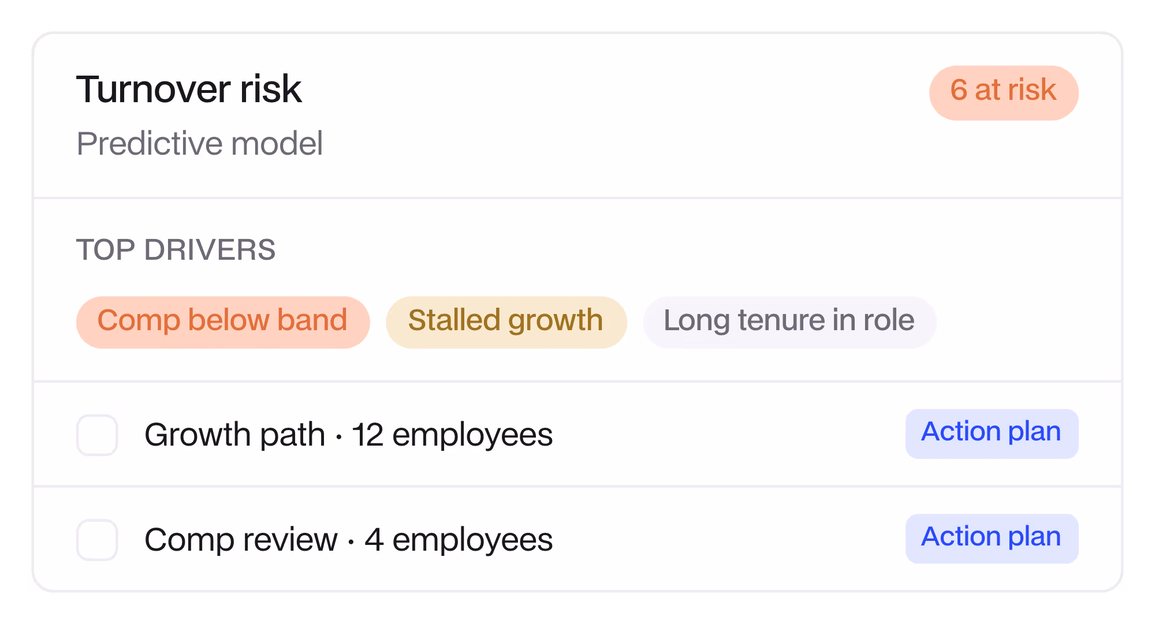
Task: Select the Comp below band chip
Action: (223, 322)
